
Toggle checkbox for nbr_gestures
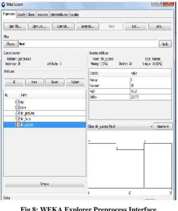18,113
